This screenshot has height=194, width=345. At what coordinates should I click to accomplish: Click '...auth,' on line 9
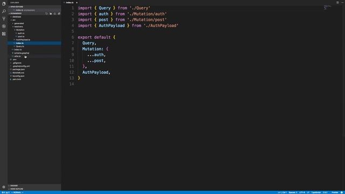(96, 55)
